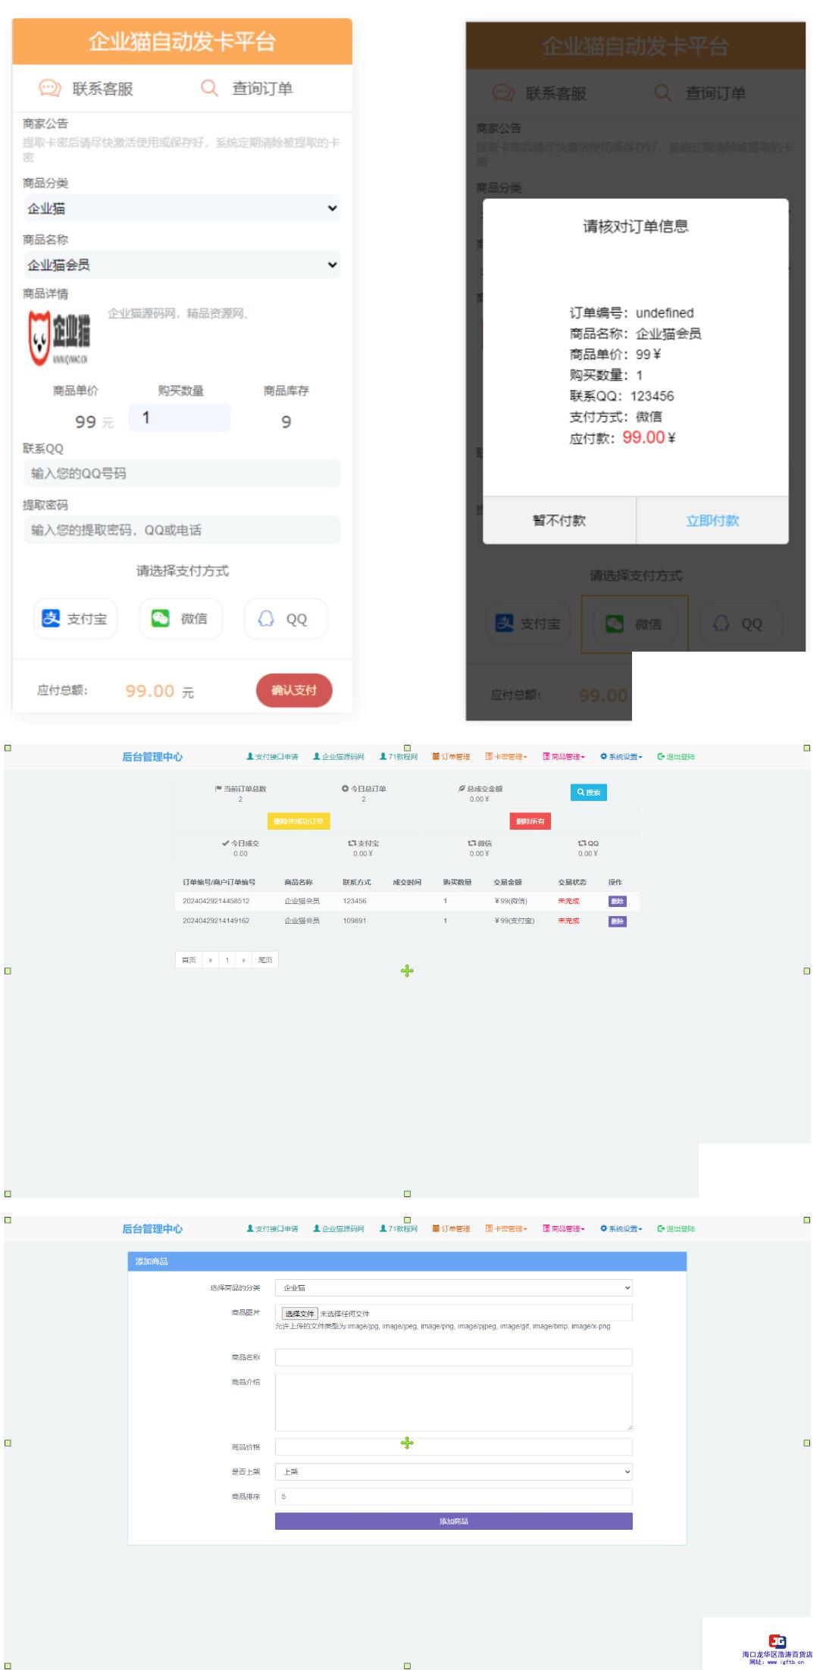Click 后台管理中心 title on the add-product page
Image resolution: width=823 pixels, height=1670 pixels.
[152, 1229]
